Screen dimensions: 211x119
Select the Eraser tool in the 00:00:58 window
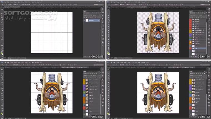[x=2, y=31]
